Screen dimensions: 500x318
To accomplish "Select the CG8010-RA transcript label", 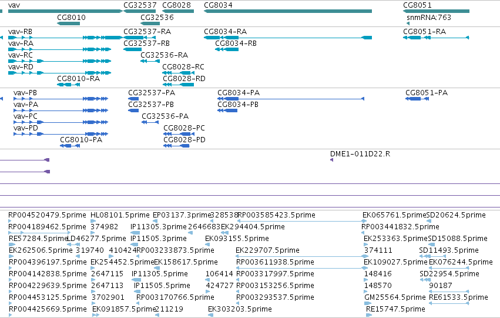I will (79, 78).
